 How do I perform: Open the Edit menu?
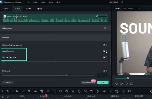coord(35,2)
